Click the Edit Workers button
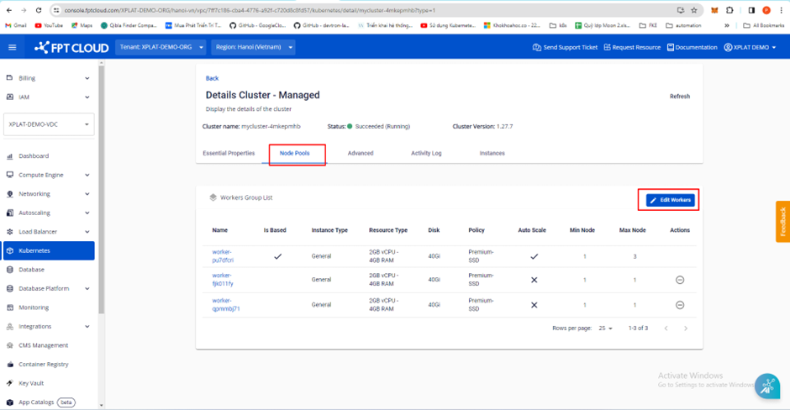Image resolution: width=790 pixels, height=410 pixels. click(x=669, y=200)
